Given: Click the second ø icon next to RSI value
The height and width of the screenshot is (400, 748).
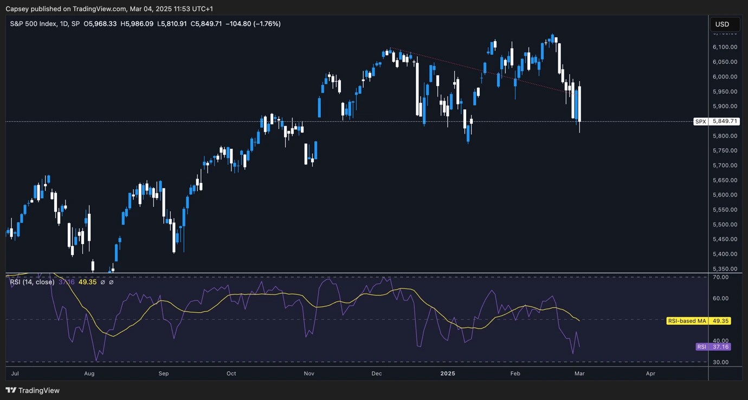Looking at the screenshot, I should (111, 281).
